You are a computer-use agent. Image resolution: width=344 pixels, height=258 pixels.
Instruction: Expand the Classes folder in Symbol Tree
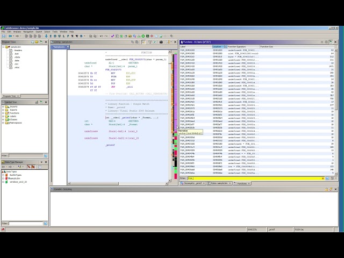coord(3,119)
